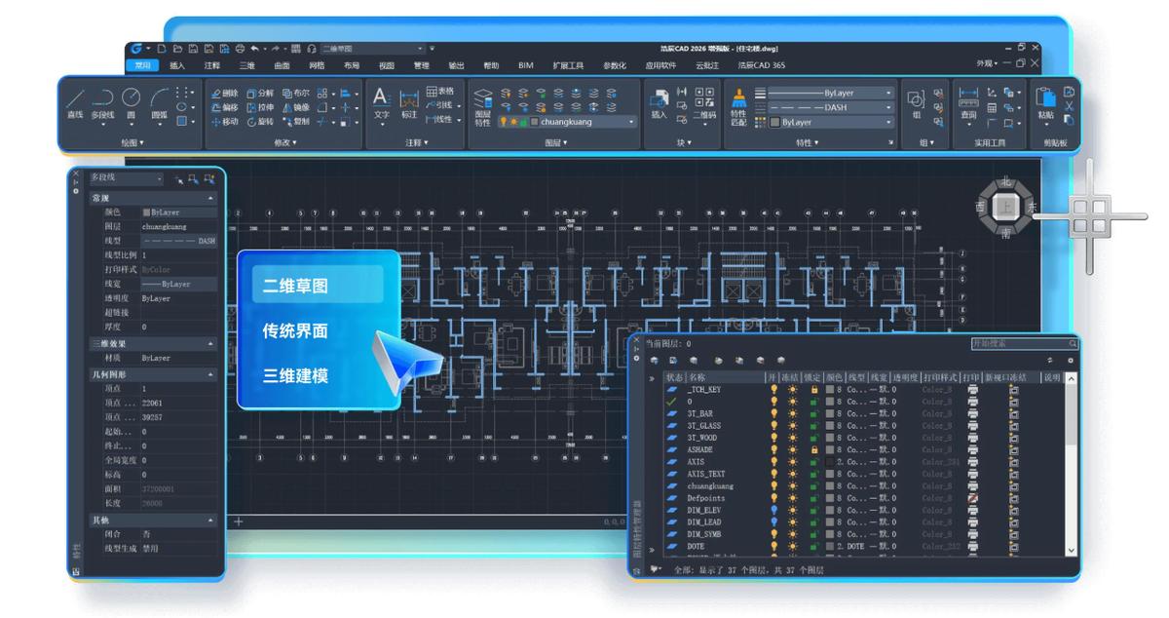
Task: Click the 组 group tool
Action: click(916, 103)
